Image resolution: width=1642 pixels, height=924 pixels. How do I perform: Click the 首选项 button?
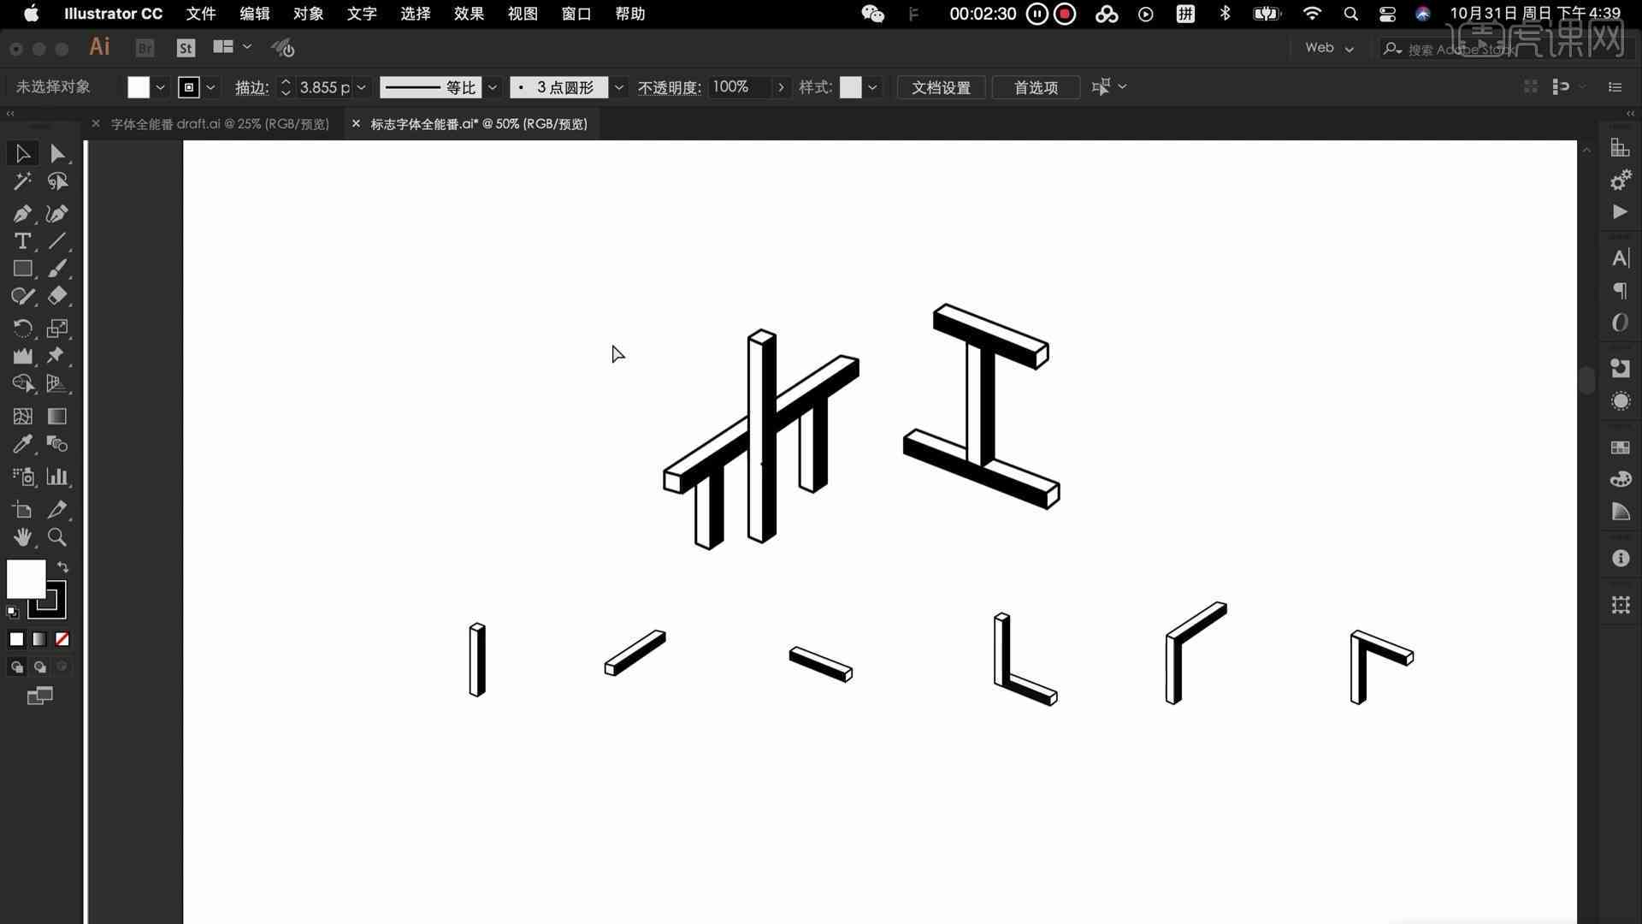[x=1034, y=87]
